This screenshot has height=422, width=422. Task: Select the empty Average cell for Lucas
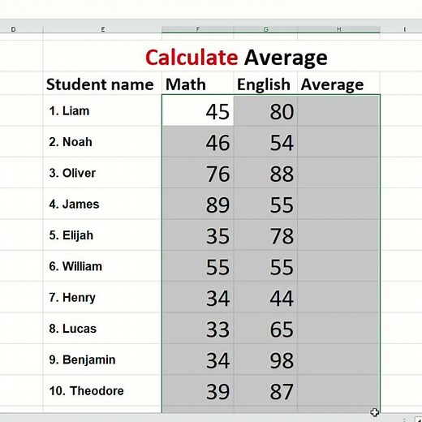339,328
